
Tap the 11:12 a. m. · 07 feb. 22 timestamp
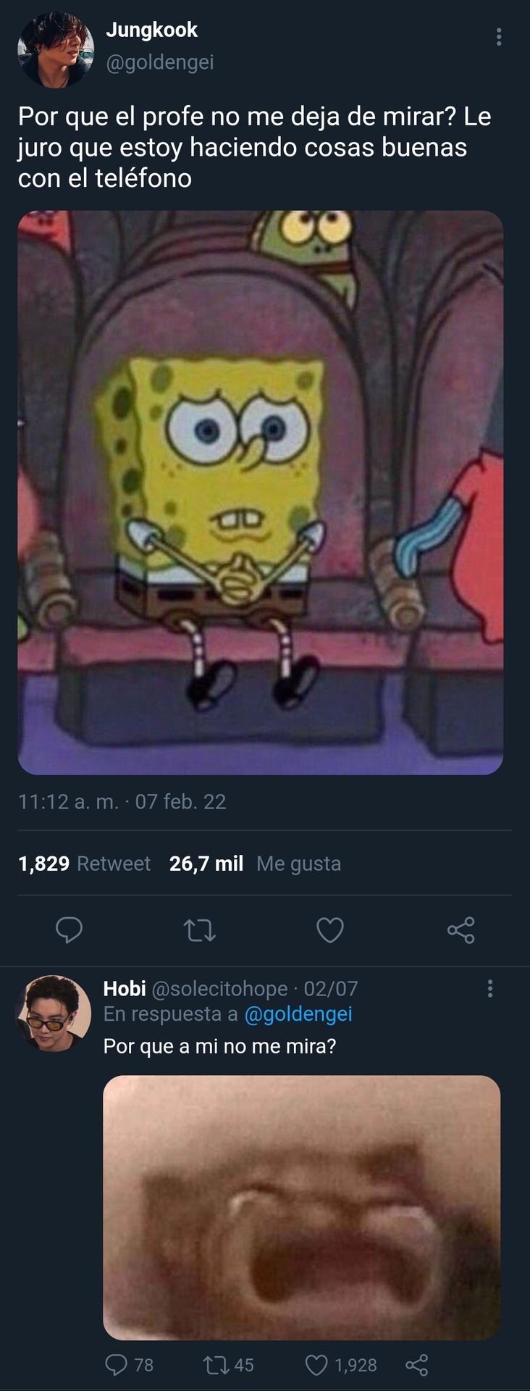[122, 801]
